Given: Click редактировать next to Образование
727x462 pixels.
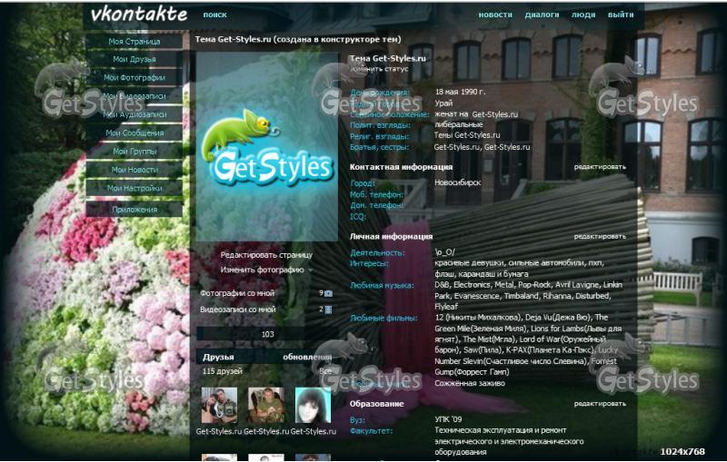Looking at the screenshot, I should pos(599,403).
